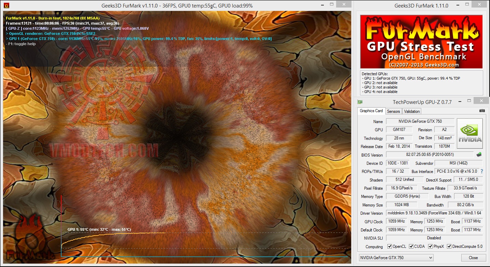Screen dimensions: 490x267
Task: Click the BIOS Version field 82.07.25.00.65
Action: click(x=430, y=155)
